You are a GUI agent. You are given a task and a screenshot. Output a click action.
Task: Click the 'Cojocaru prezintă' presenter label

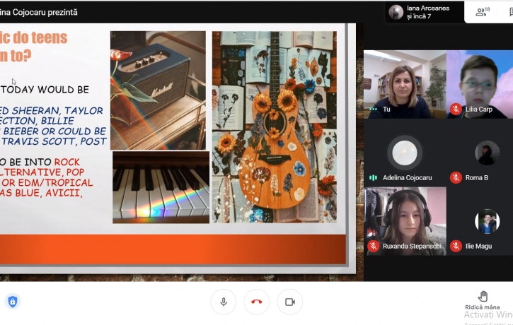(x=45, y=13)
